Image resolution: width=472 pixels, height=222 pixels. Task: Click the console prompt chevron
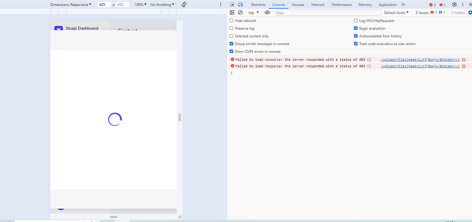(x=231, y=73)
